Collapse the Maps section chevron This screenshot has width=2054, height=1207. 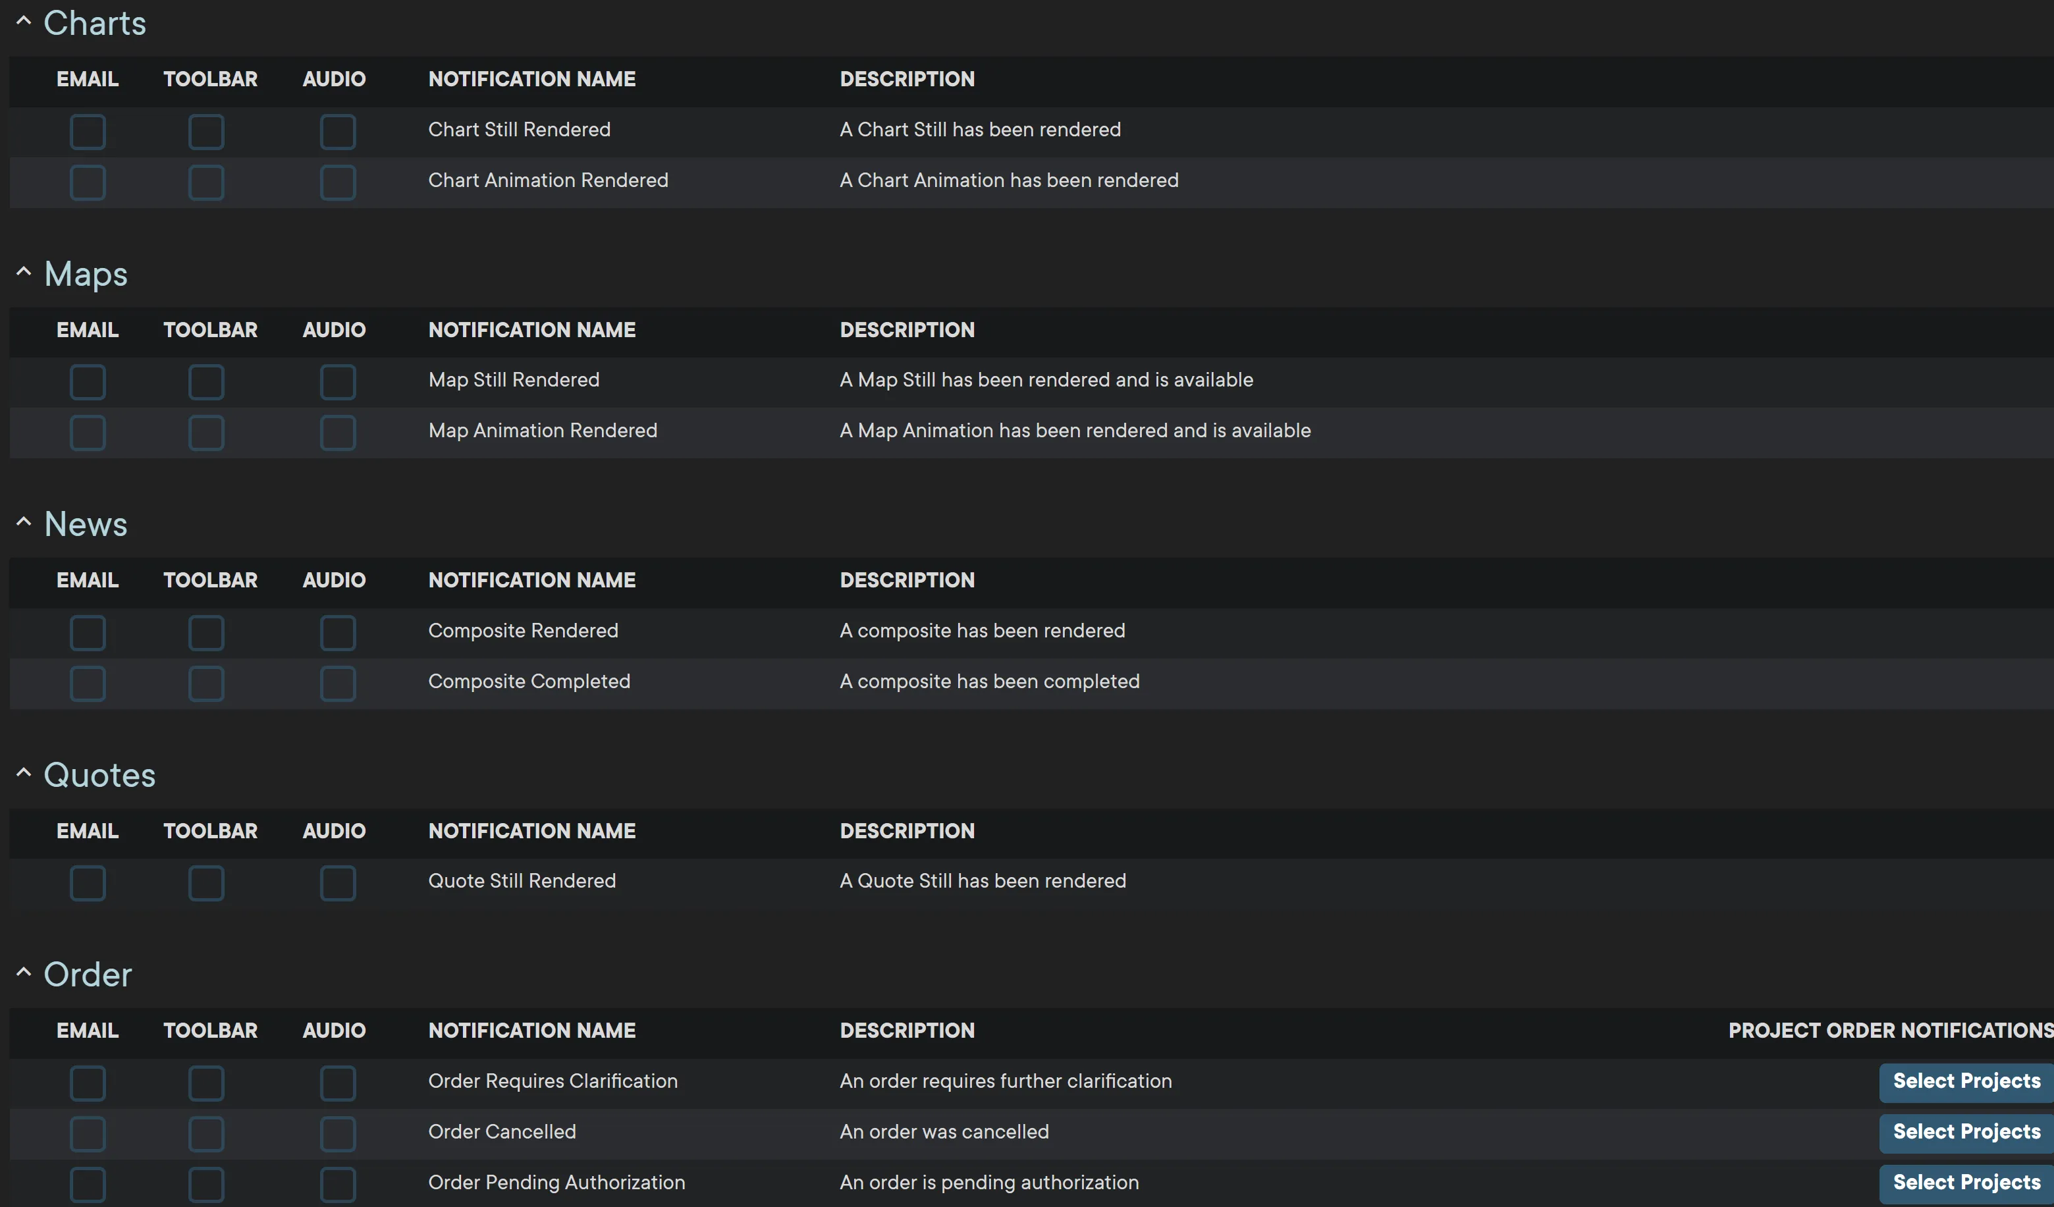[24, 272]
